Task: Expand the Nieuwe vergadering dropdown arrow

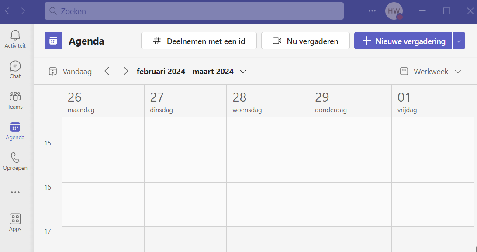Action: 459,41
